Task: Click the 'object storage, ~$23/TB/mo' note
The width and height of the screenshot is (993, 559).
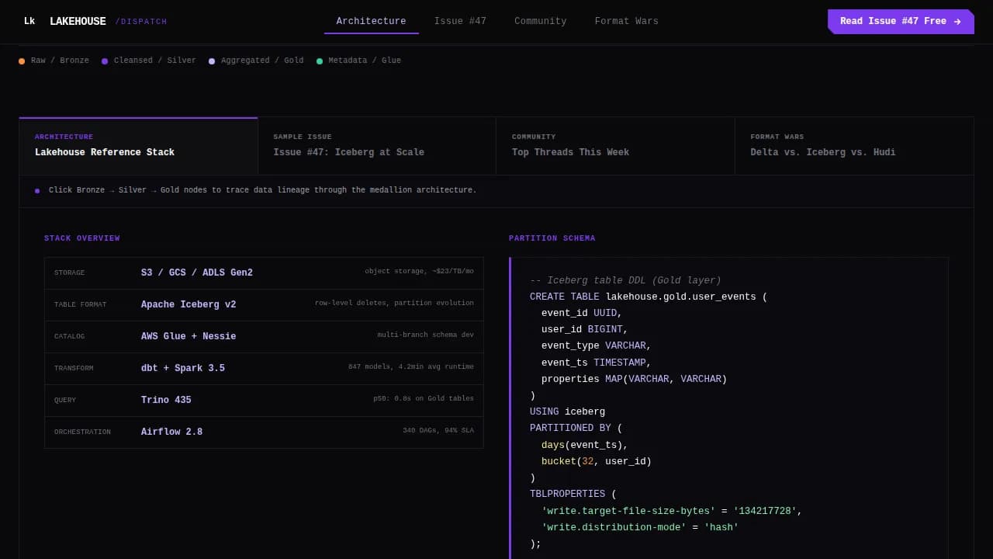Action: point(419,272)
